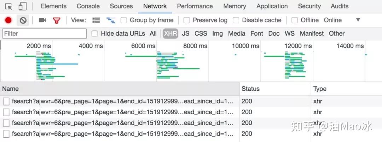This screenshot has width=382, height=142.
Task: Clear the network log with the clear icon
Action: point(23,20)
